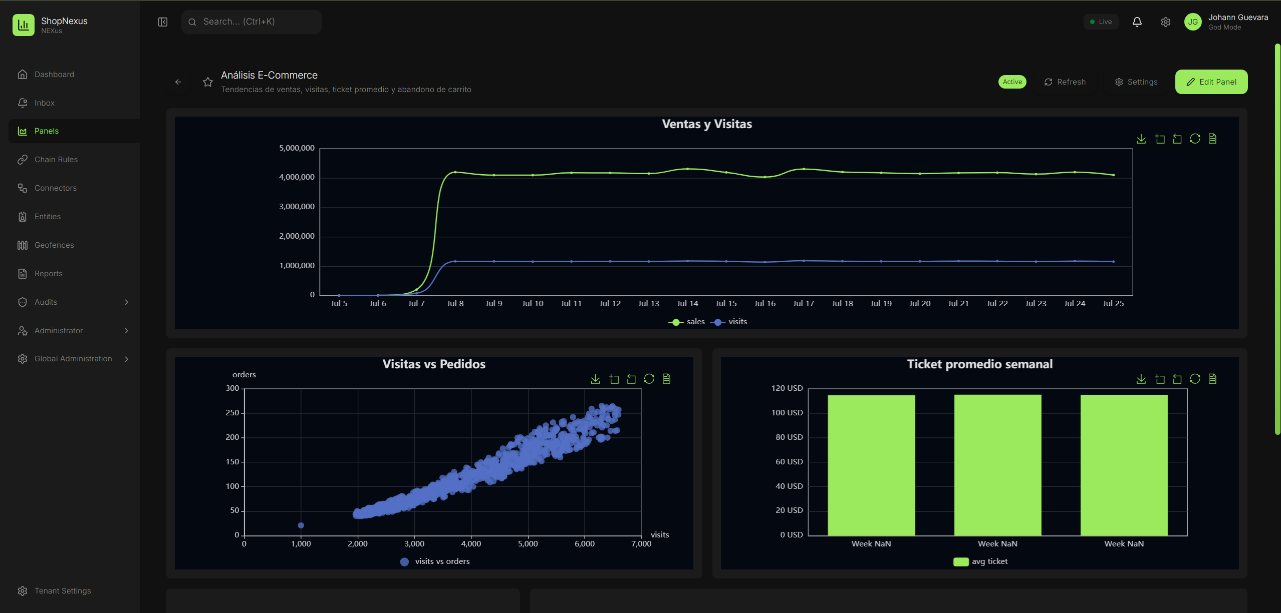Image resolution: width=1281 pixels, height=613 pixels.
Task: Go to Chain Rules
Action: [74, 160]
